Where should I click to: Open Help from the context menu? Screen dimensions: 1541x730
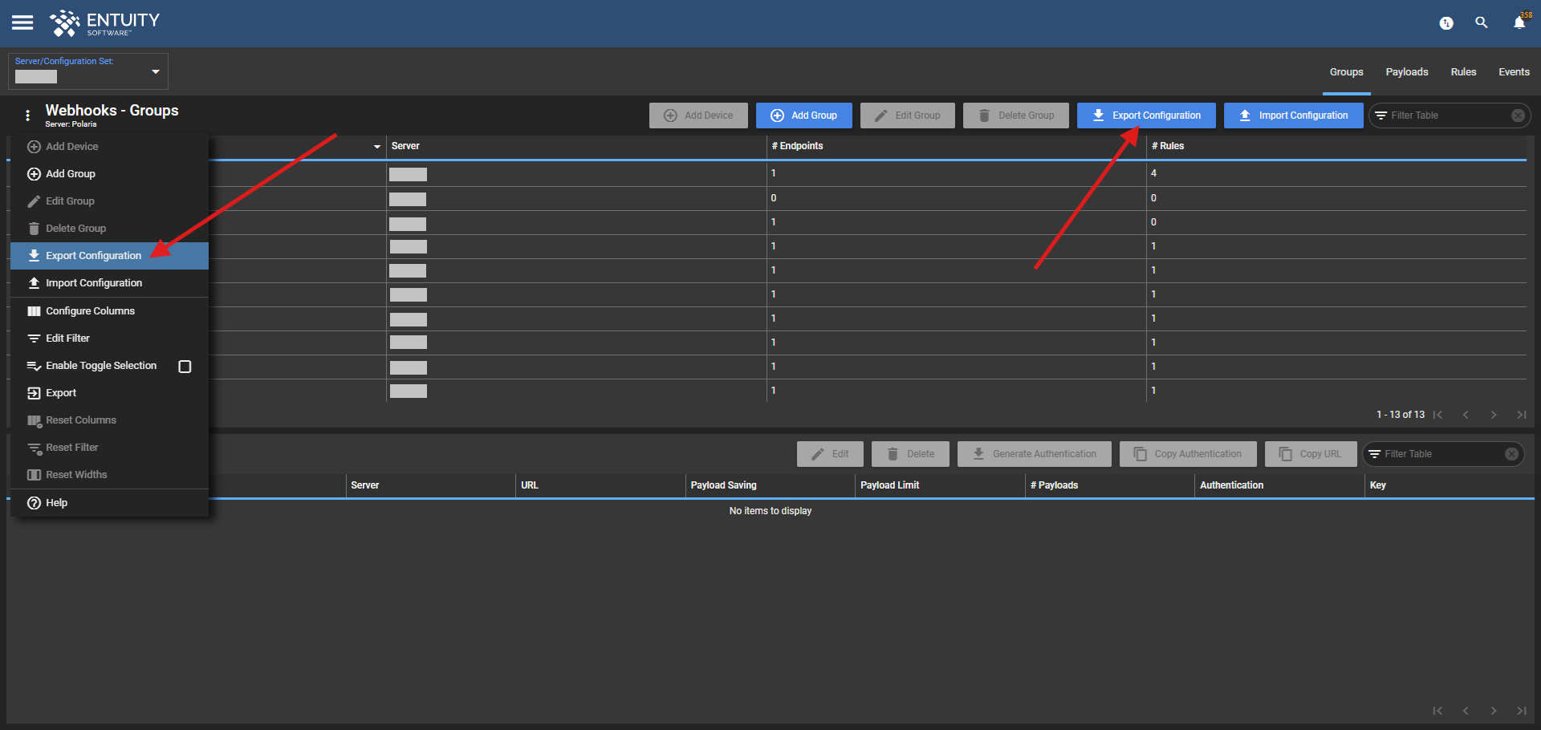pyautogui.click(x=109, y=503)
